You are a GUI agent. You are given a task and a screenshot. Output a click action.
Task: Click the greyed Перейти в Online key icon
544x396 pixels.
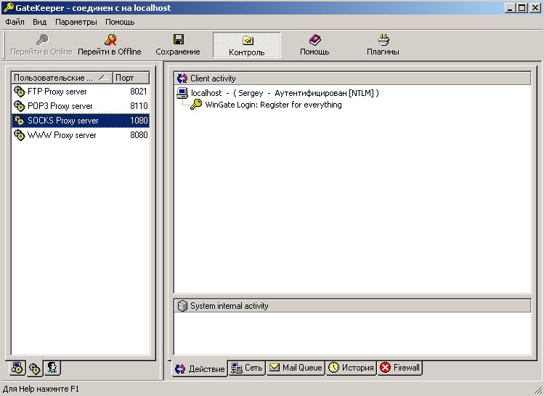[x=42, y=39]
